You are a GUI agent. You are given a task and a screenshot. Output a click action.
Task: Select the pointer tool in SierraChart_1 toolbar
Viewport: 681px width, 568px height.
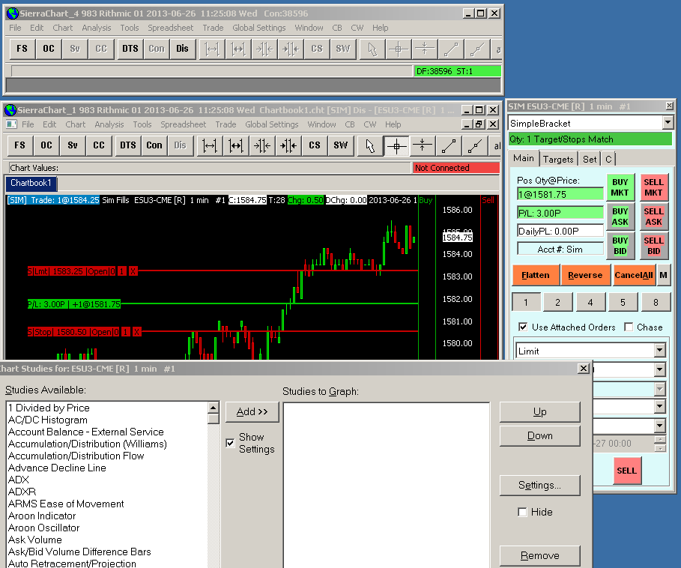[370, 145]
